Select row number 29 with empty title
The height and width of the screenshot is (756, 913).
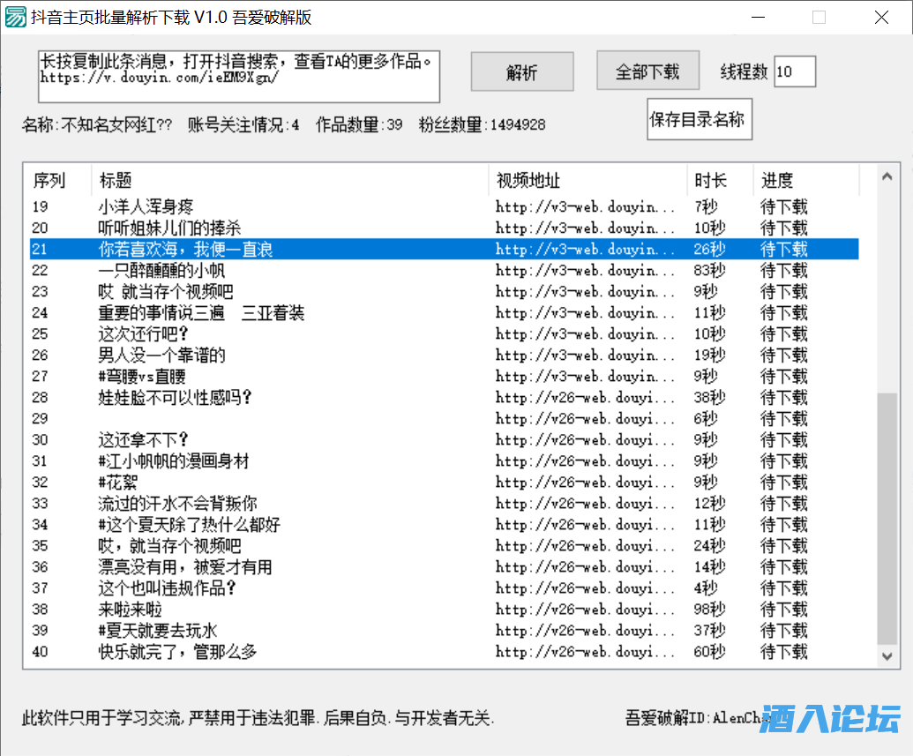[x=445, y=419]
